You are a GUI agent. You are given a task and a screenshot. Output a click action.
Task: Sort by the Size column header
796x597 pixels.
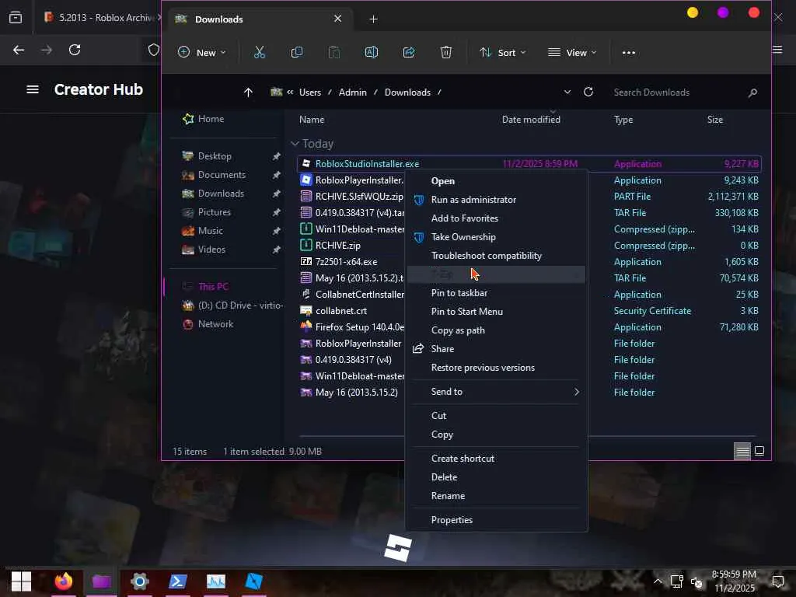(x=715, y=120)
